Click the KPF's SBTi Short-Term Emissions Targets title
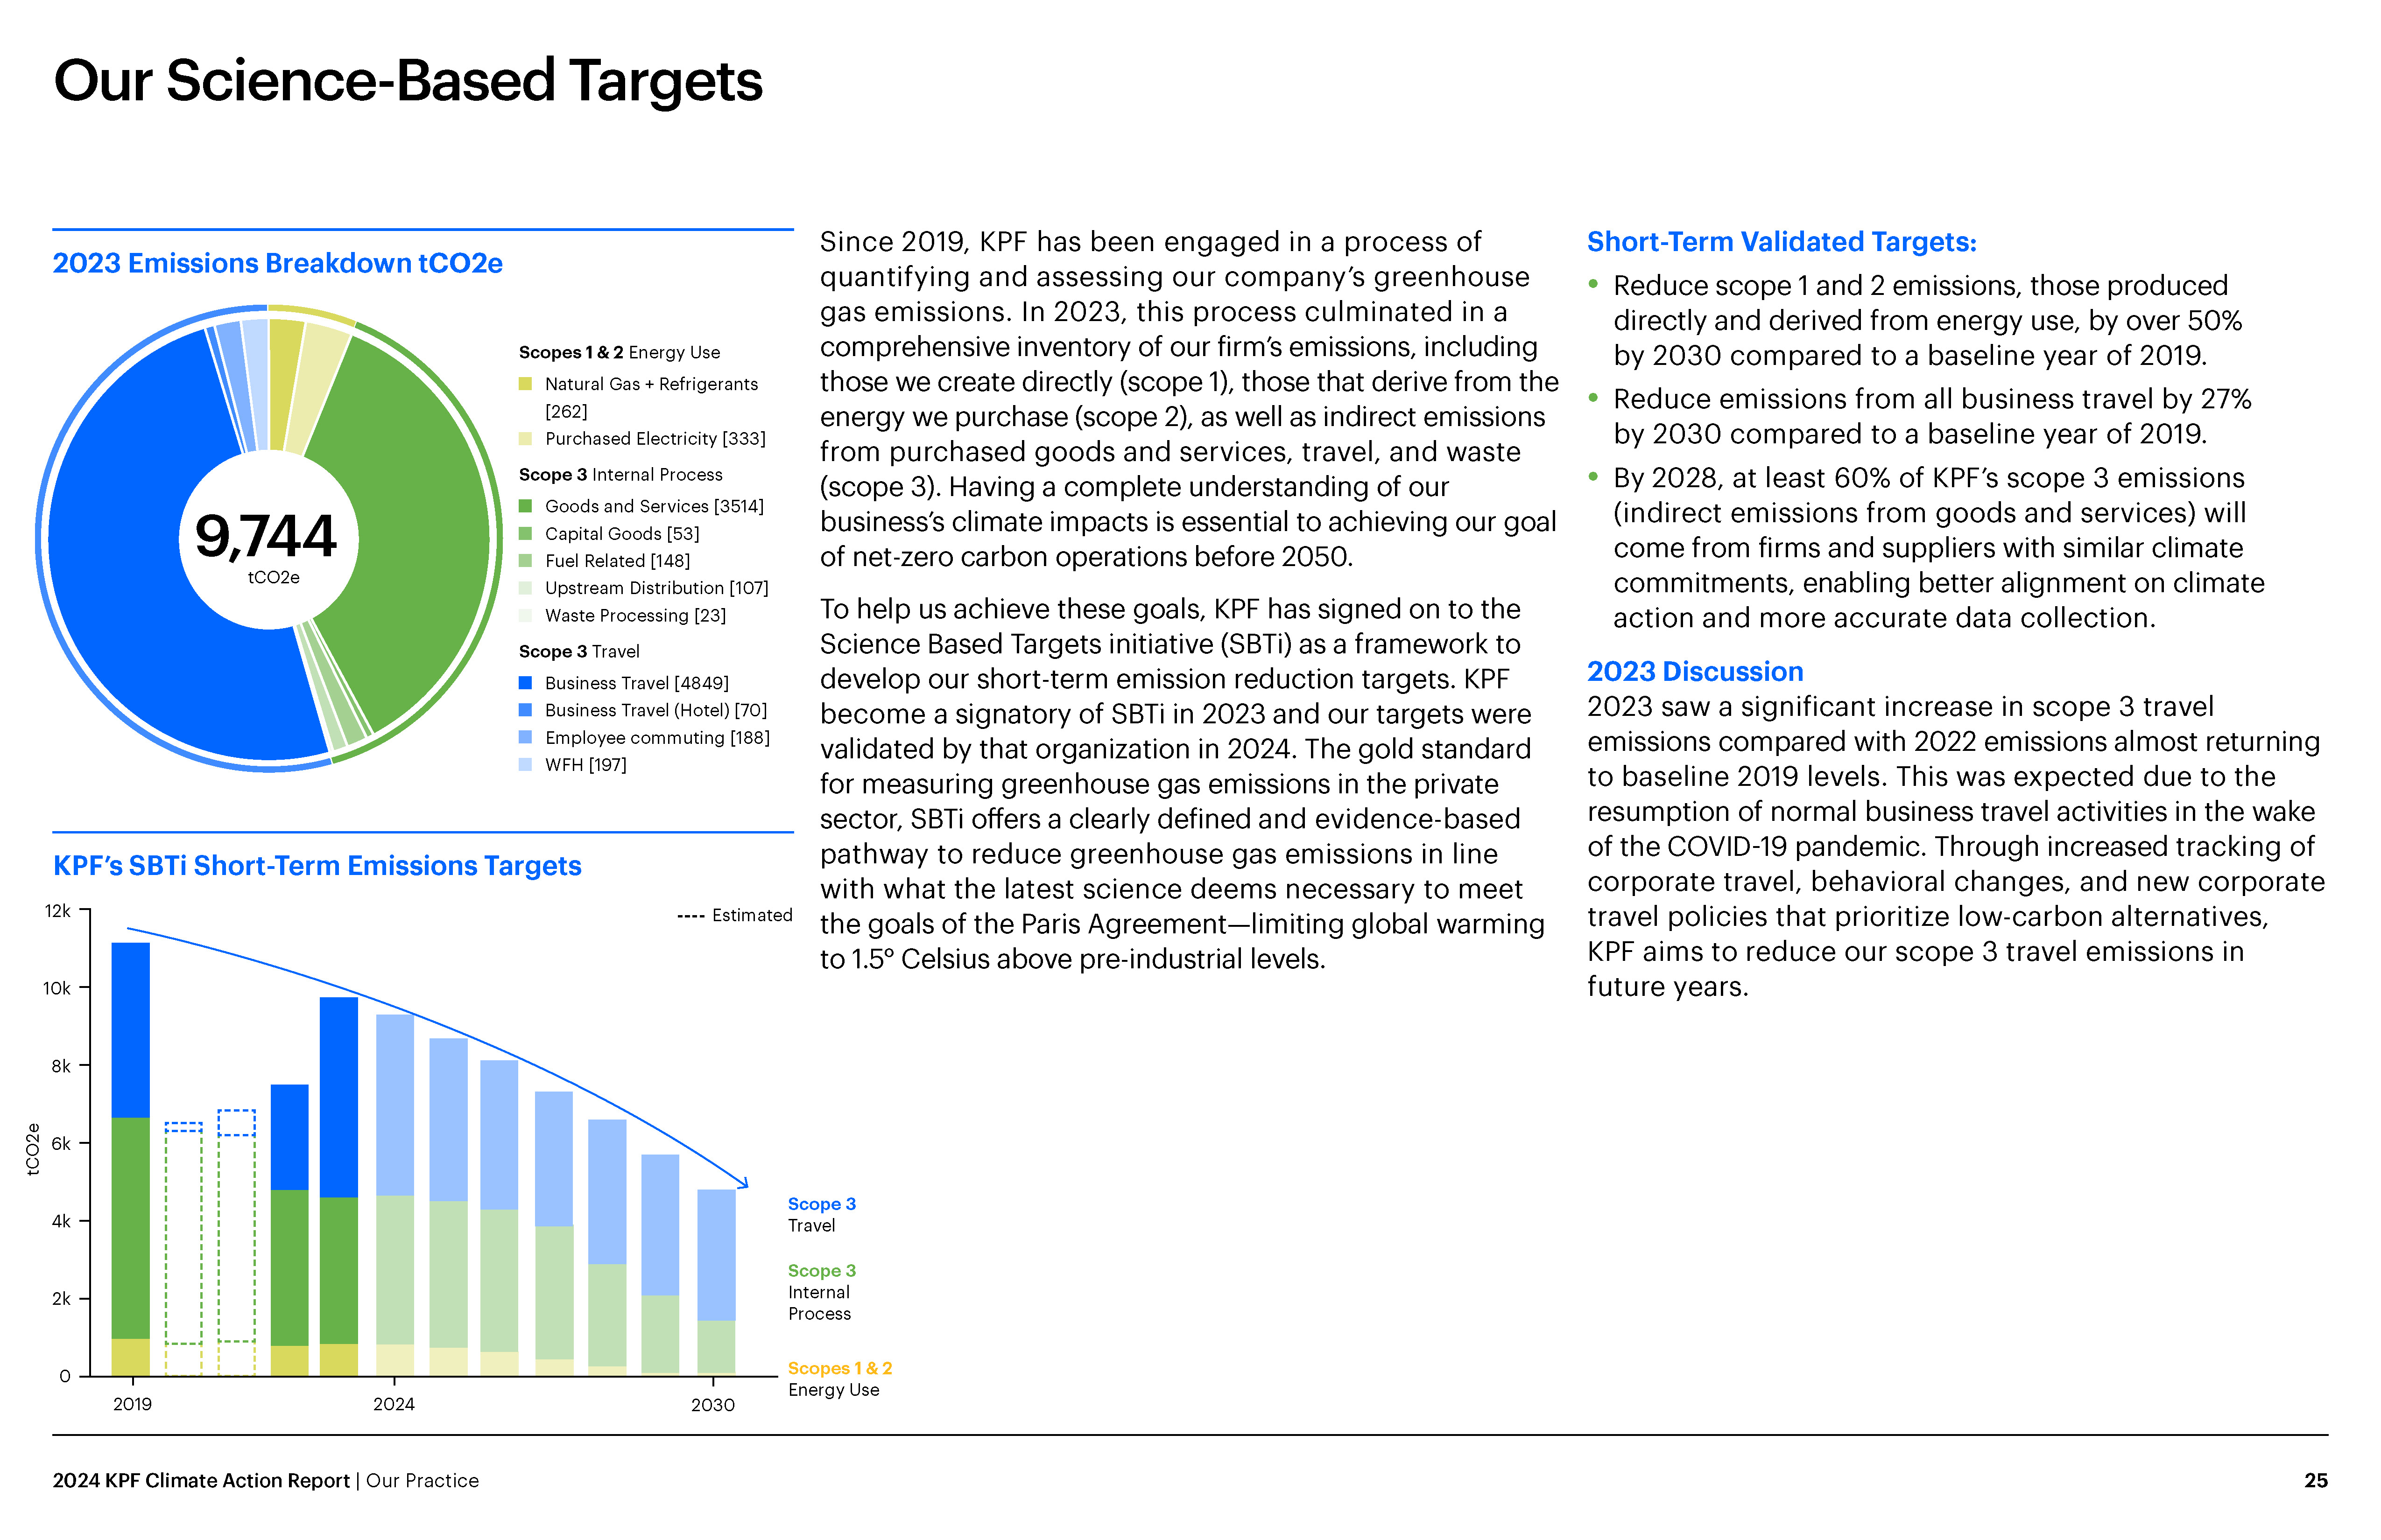The height and width of the screenshot is (1540, 2381). (x=317, y=866)
